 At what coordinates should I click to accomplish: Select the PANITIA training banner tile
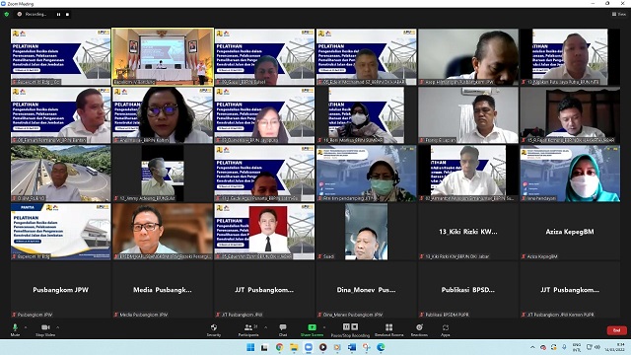coord(61,232)
